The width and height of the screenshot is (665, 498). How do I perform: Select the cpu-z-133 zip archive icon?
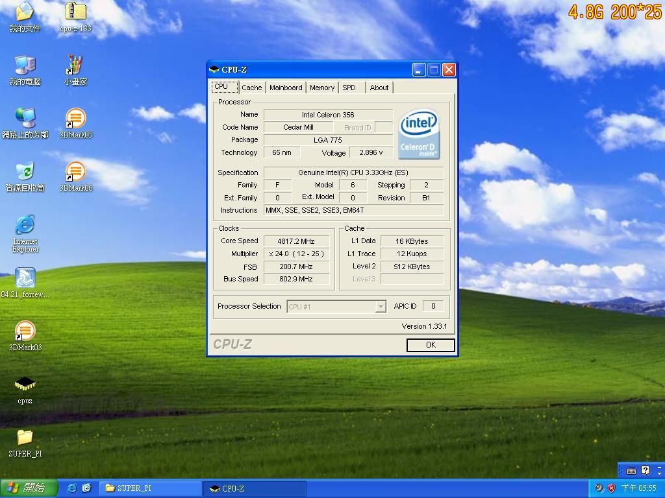pyautogui.click(x=76, y=12)
